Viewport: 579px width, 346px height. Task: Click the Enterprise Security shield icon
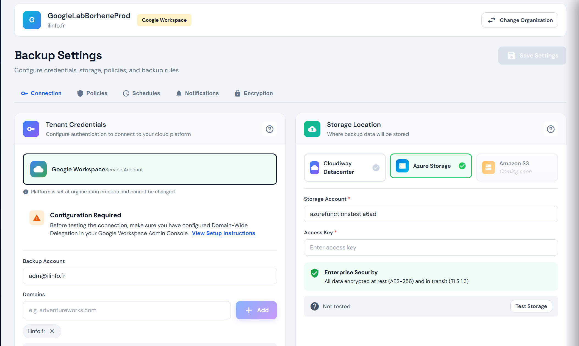click(x=314, y=273)
